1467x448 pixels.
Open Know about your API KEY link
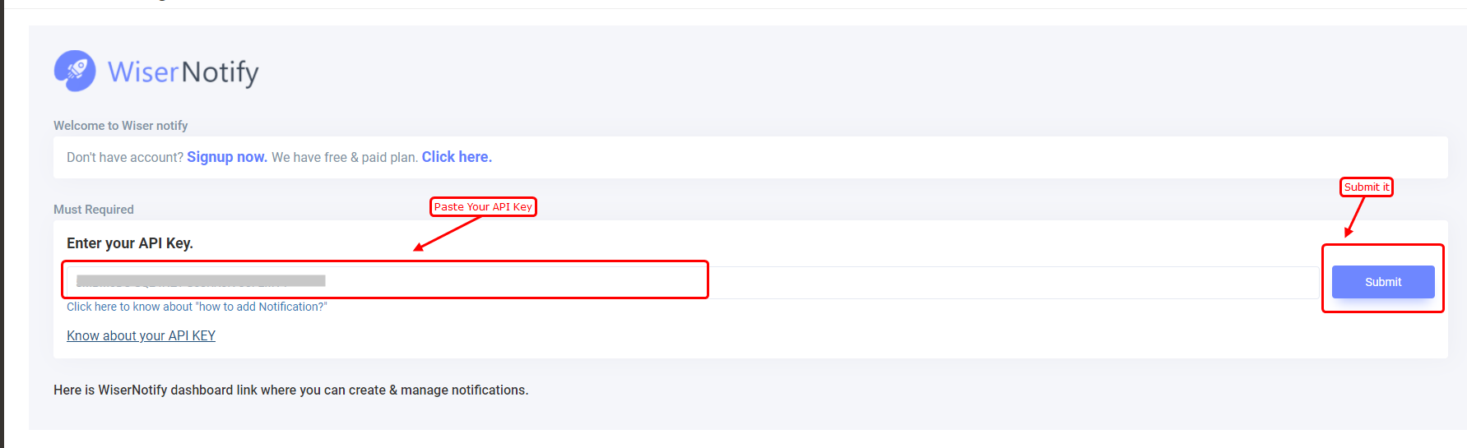coord(141,335)
